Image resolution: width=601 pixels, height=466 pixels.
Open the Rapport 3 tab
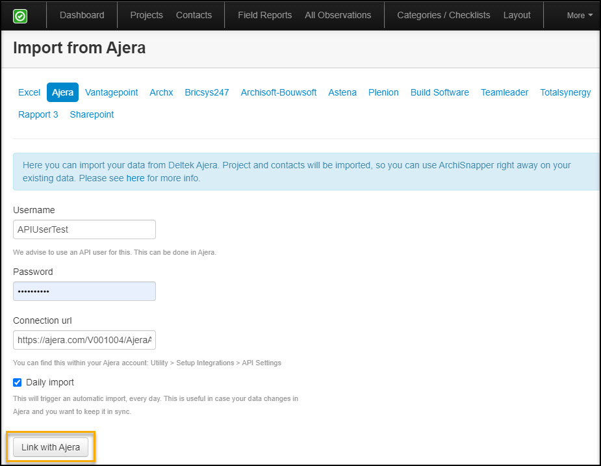coord(38,114)
